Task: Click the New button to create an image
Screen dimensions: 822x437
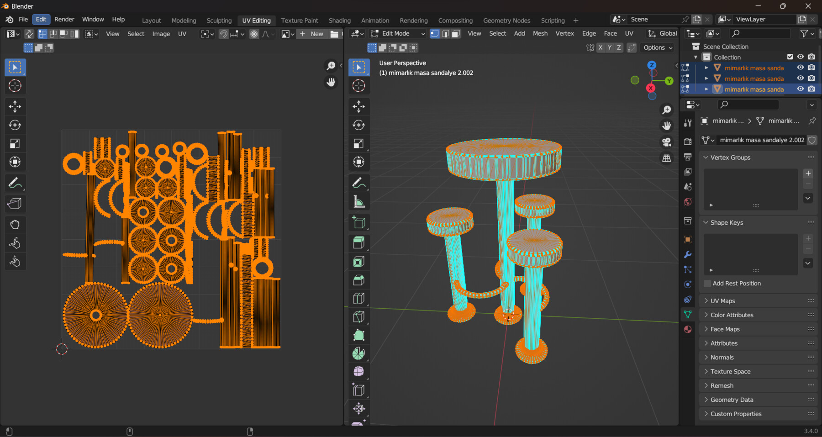Action: (312, 33)
